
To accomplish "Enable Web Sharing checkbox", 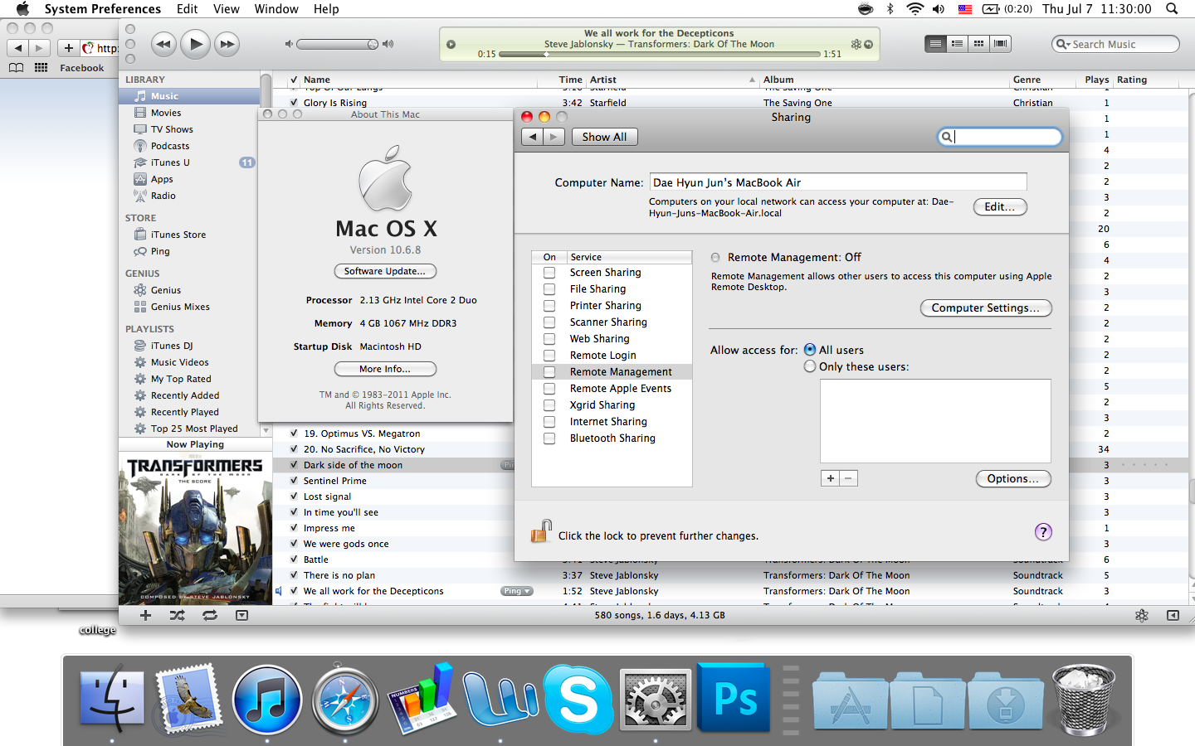I will (x=549, y=339).
